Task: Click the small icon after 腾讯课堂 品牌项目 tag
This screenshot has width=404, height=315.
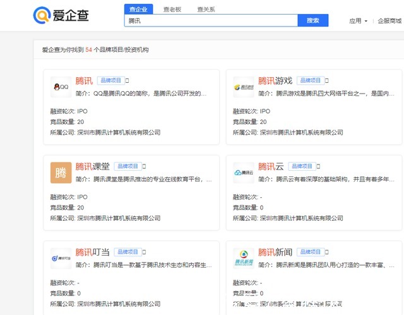Action: pos(144,166)
